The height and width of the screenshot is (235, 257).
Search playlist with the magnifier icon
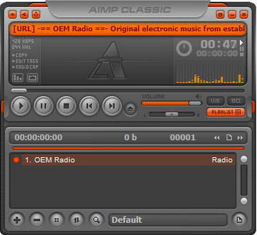(x=96, y=220)
